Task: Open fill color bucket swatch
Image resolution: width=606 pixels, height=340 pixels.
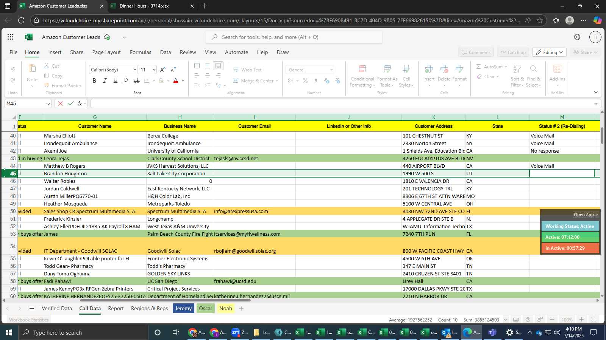Action: 161,80
